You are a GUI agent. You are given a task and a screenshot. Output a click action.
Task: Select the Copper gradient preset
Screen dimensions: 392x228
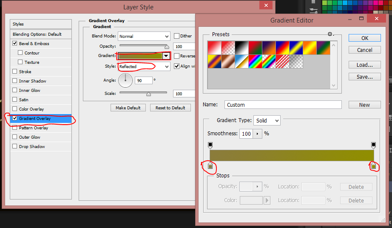[x=228, y=62]
